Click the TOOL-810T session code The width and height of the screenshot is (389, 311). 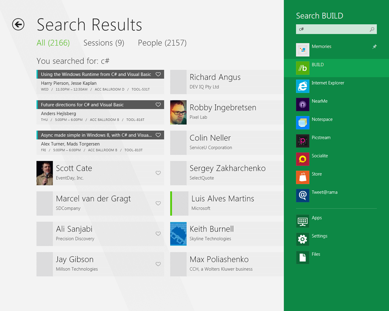[x=133, y=150]
